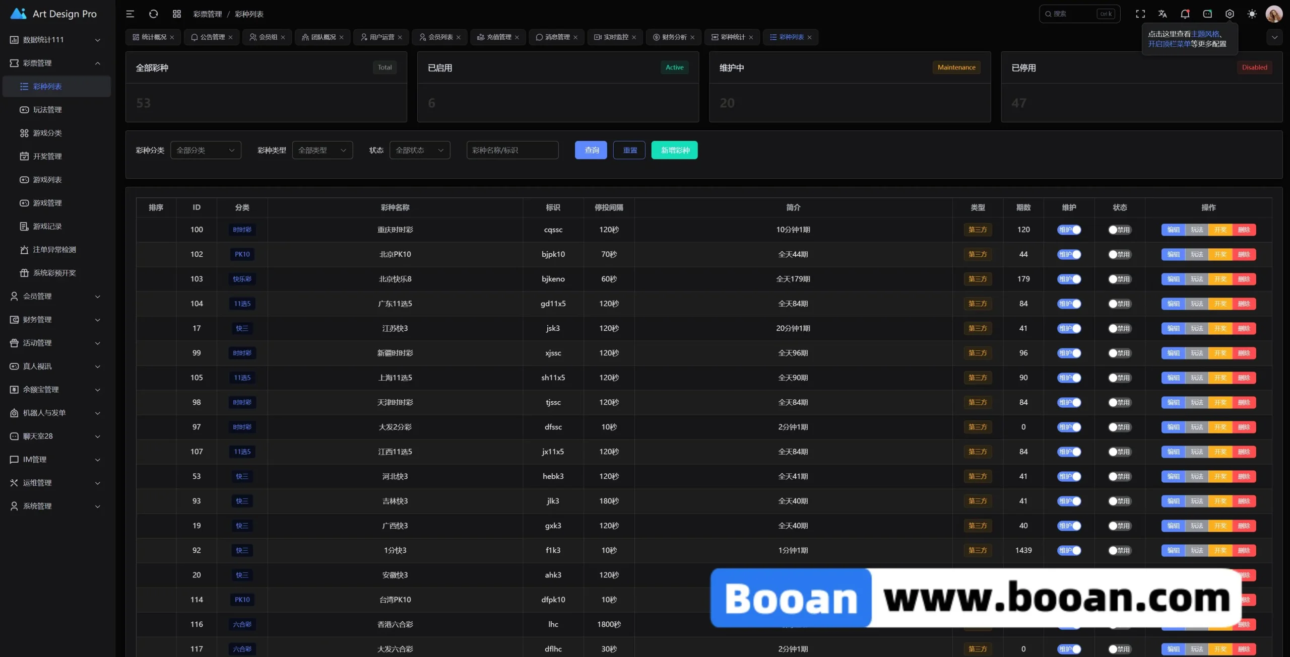This screenshot has width=1290, height=657.
Task: Open the quick-entry grid icon in header
Action: pos(177,14)
